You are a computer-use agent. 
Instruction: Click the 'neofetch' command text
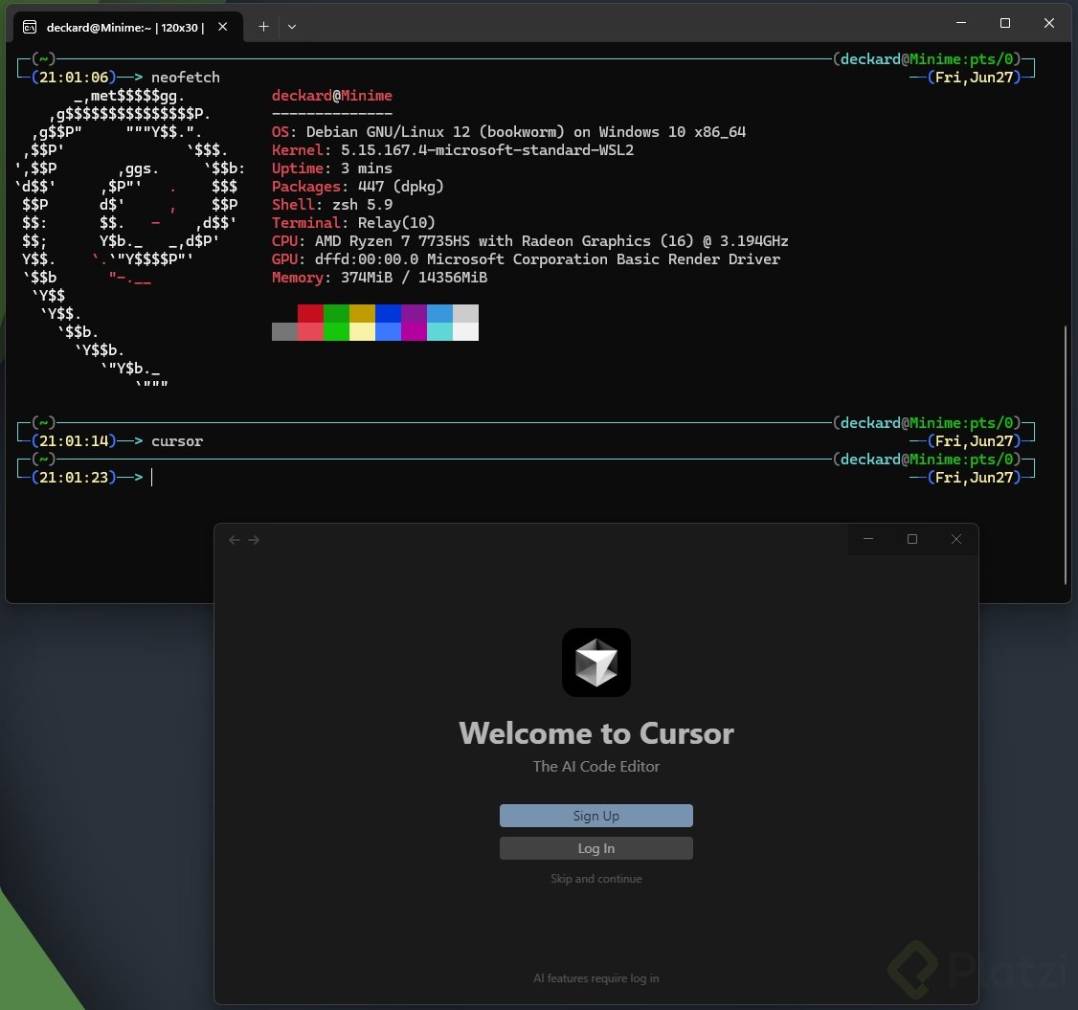pyautogui.click(x=186, y=77)
